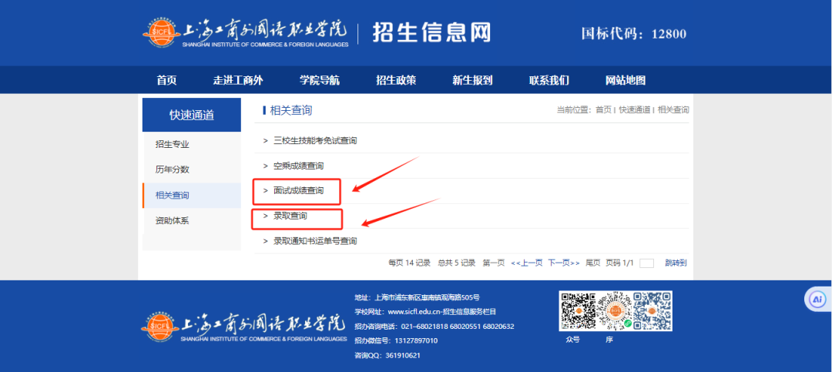Click the school logo in the header

click(x=246, y=33)
